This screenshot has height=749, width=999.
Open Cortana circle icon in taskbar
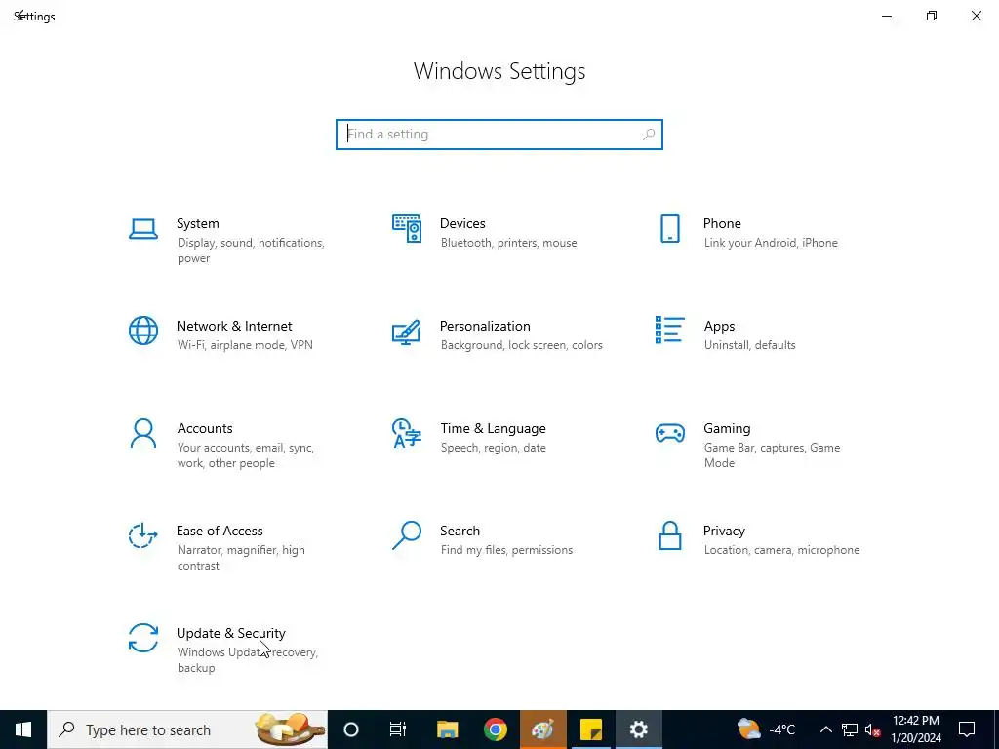[x=351, y=729]
